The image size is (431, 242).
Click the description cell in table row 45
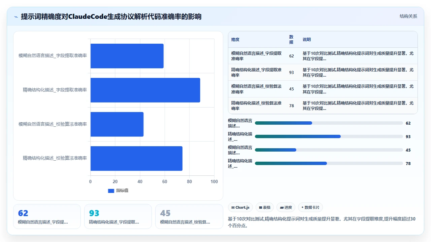coord(358,89)
